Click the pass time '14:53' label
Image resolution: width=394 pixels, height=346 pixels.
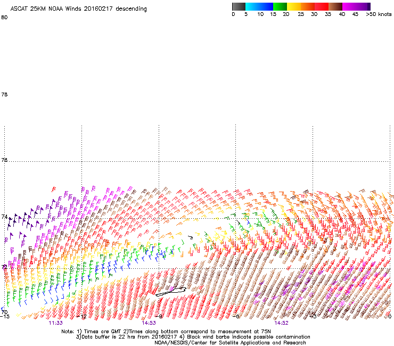(149, 323)
